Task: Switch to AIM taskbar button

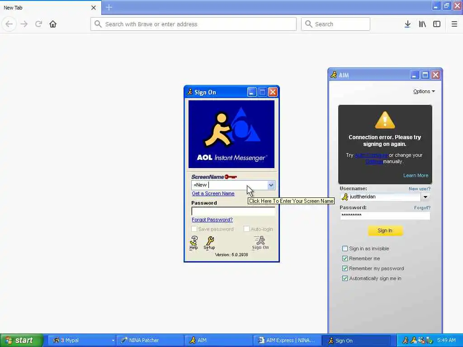Action: click(219, 340)
